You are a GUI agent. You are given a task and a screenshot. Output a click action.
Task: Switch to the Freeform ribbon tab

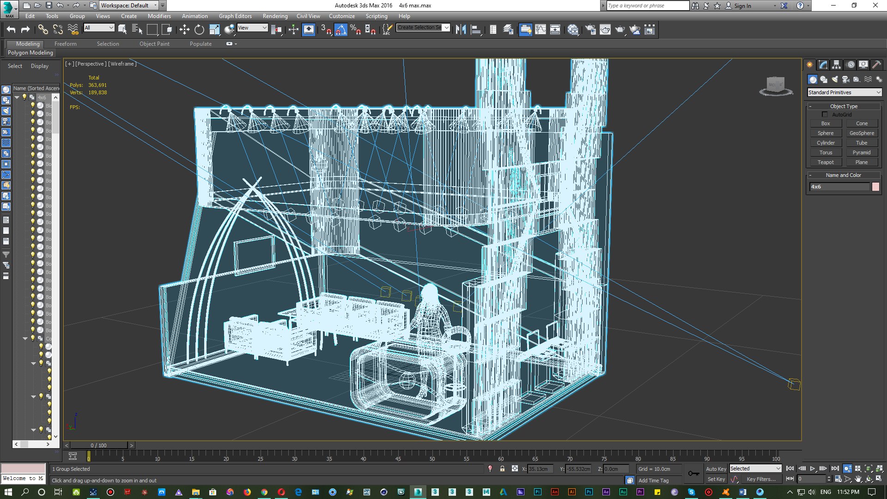pos(65,44)
